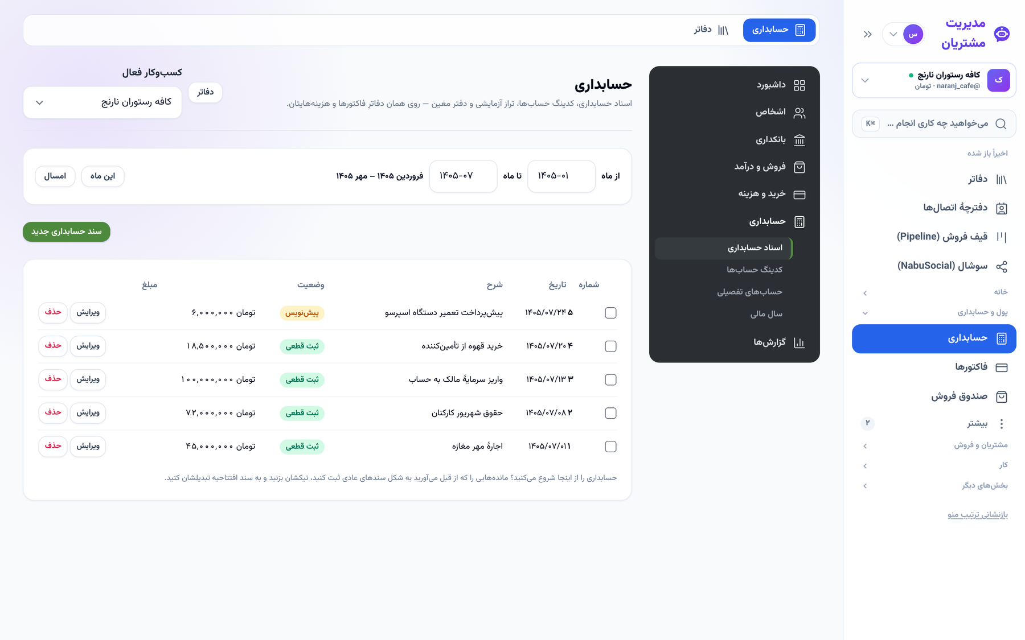Click حذف for خرید قهوه row
The width and height of the screenshot is (1025, 640).
(53, 346)
